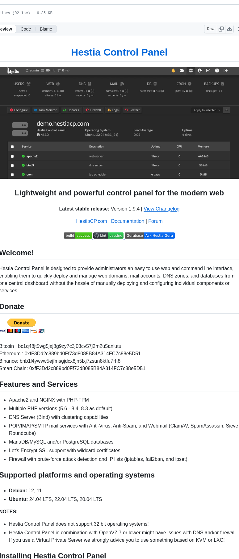
Task: Click the user account profile icon
Action: pyautogui.click(x=199, y=71)
